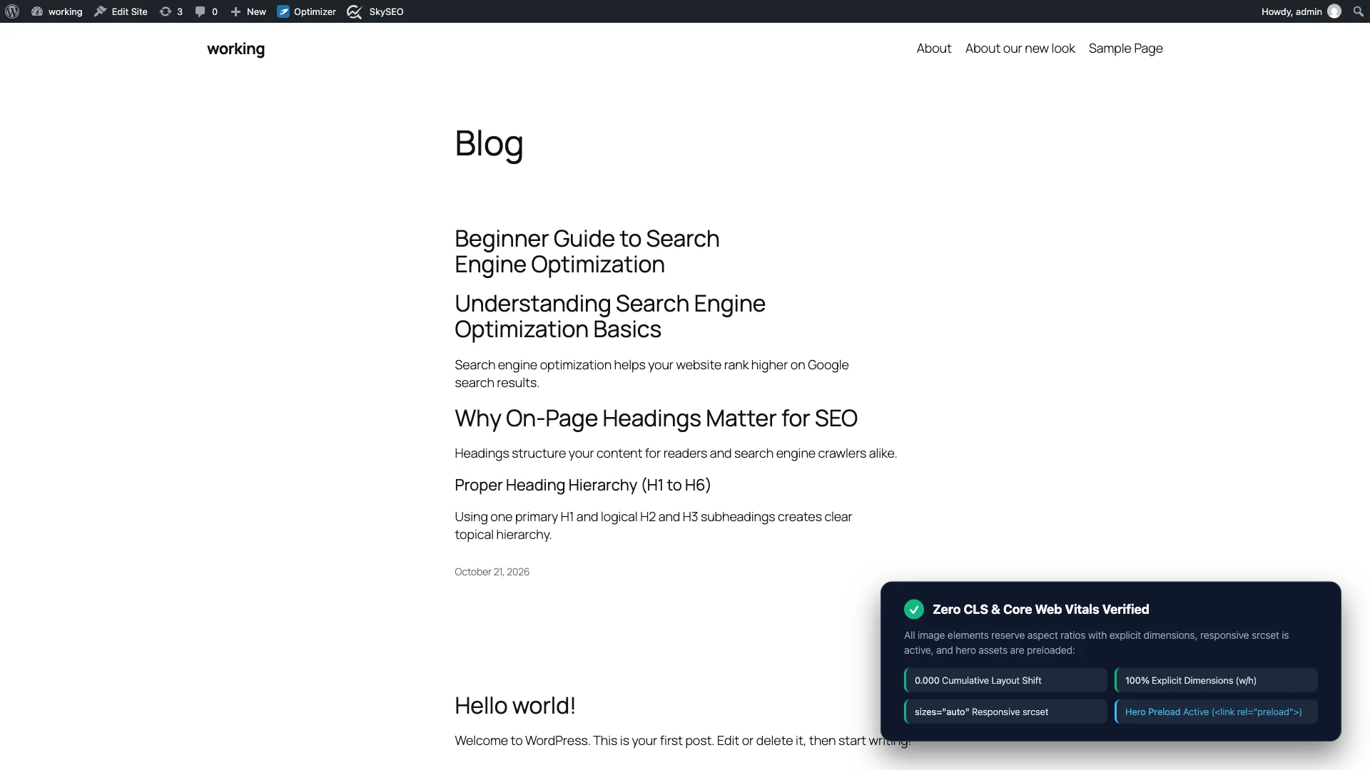The image size is (1370, 770).
Task: Click the green verified checkmark icon
Action: tap(914, 610)
